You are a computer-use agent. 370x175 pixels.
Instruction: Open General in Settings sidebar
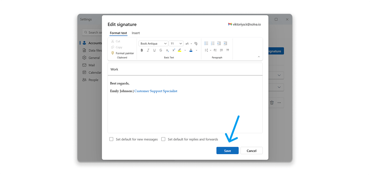click(91, 58)
